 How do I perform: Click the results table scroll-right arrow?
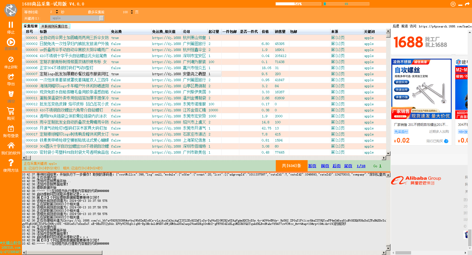[384, 158]
